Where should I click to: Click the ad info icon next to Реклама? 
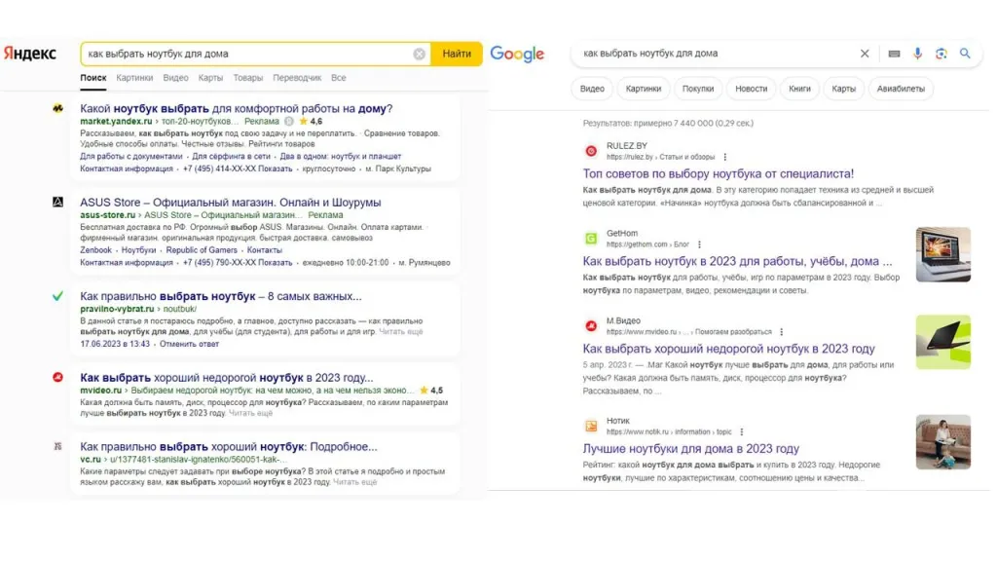(288, 121)
